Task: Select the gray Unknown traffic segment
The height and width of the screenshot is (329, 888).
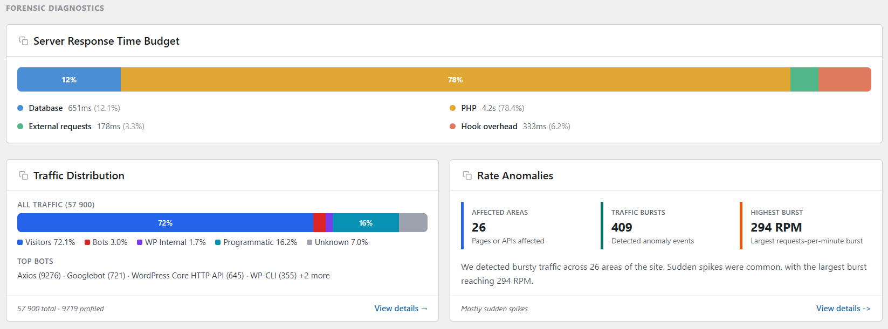Action: tap(413, 223)
